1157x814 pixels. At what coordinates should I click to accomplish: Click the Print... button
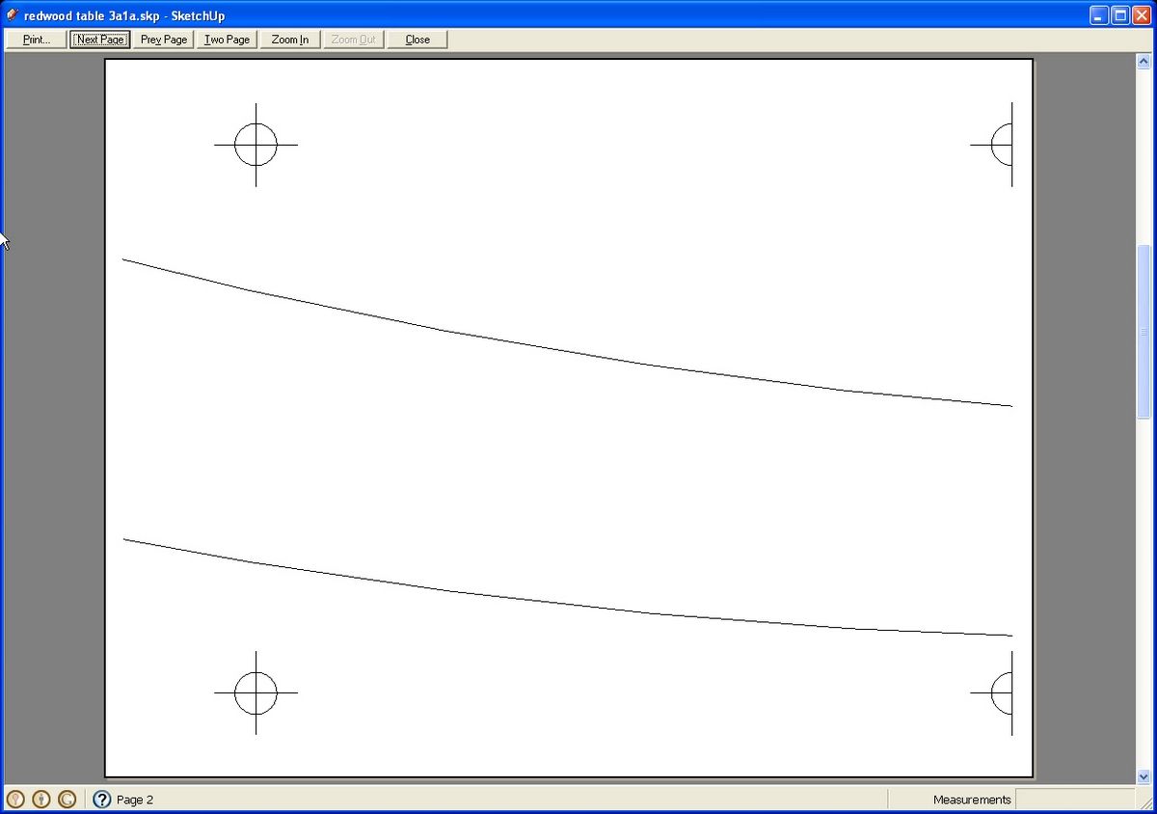click(37, 40)
